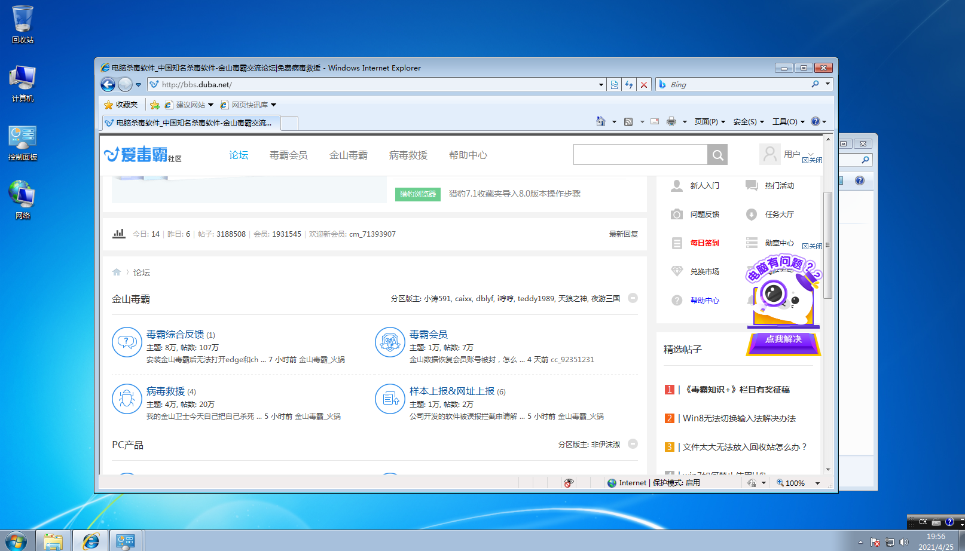Open the 毒霸会员 nav tab
This screenshot has height=551, width=965.
(x=288, y=155)
